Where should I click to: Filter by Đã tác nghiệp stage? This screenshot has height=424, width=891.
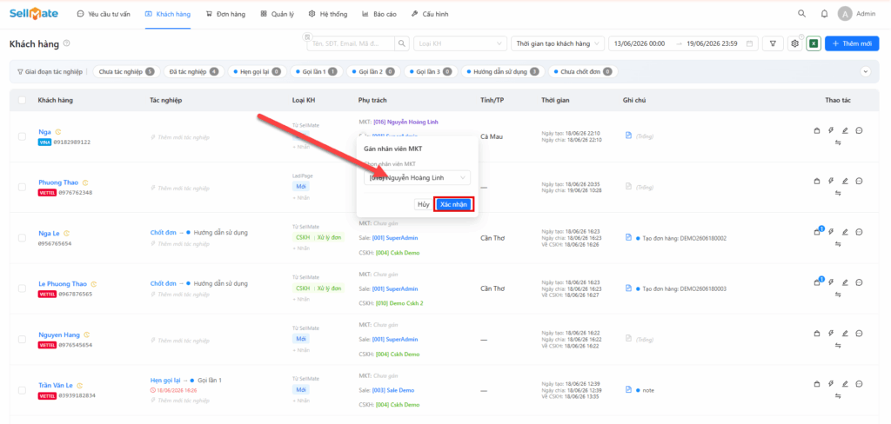click(x=194, y=72)
